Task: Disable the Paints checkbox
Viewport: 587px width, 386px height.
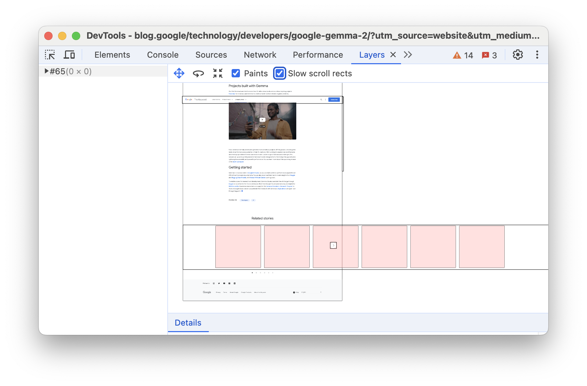Action: point(236,73)
